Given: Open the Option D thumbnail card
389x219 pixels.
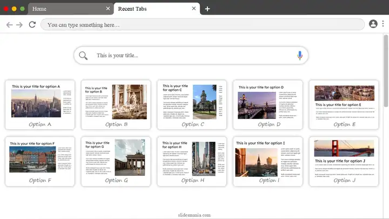Looking at the screenshot, I should (268, 104).
